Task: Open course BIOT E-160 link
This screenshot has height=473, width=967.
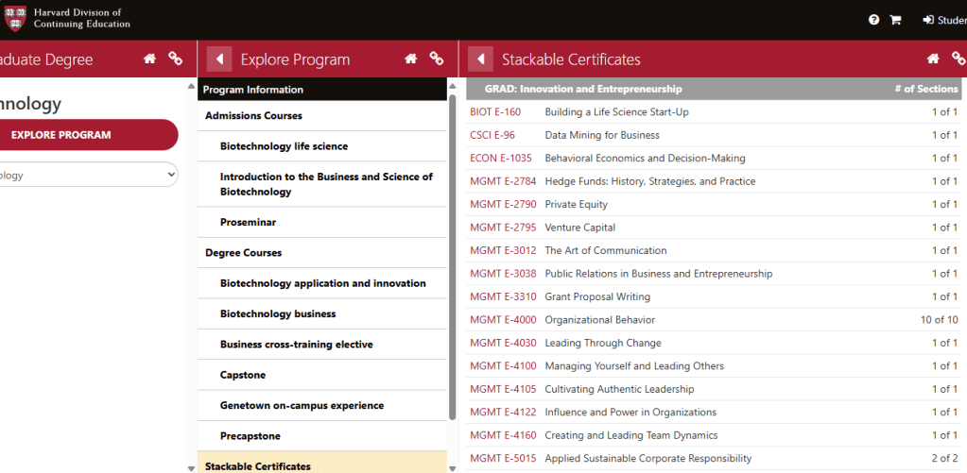Action: coord(495,112)
